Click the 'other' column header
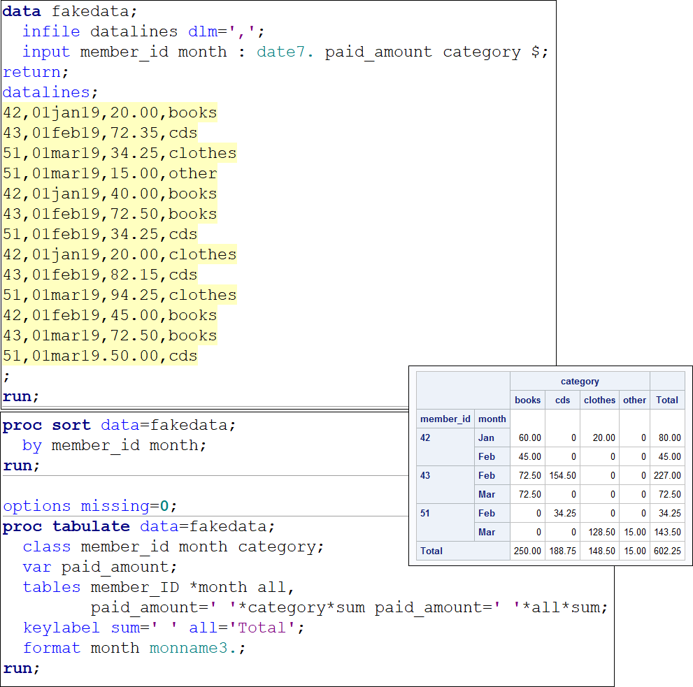The height and width of the screenshot is (687, 693). (635, 400)
